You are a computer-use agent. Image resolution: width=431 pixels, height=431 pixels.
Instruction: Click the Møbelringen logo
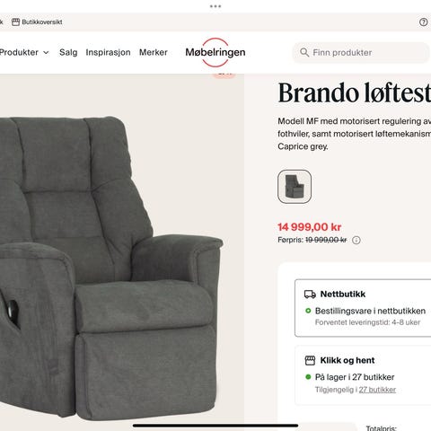coord(215,52)
